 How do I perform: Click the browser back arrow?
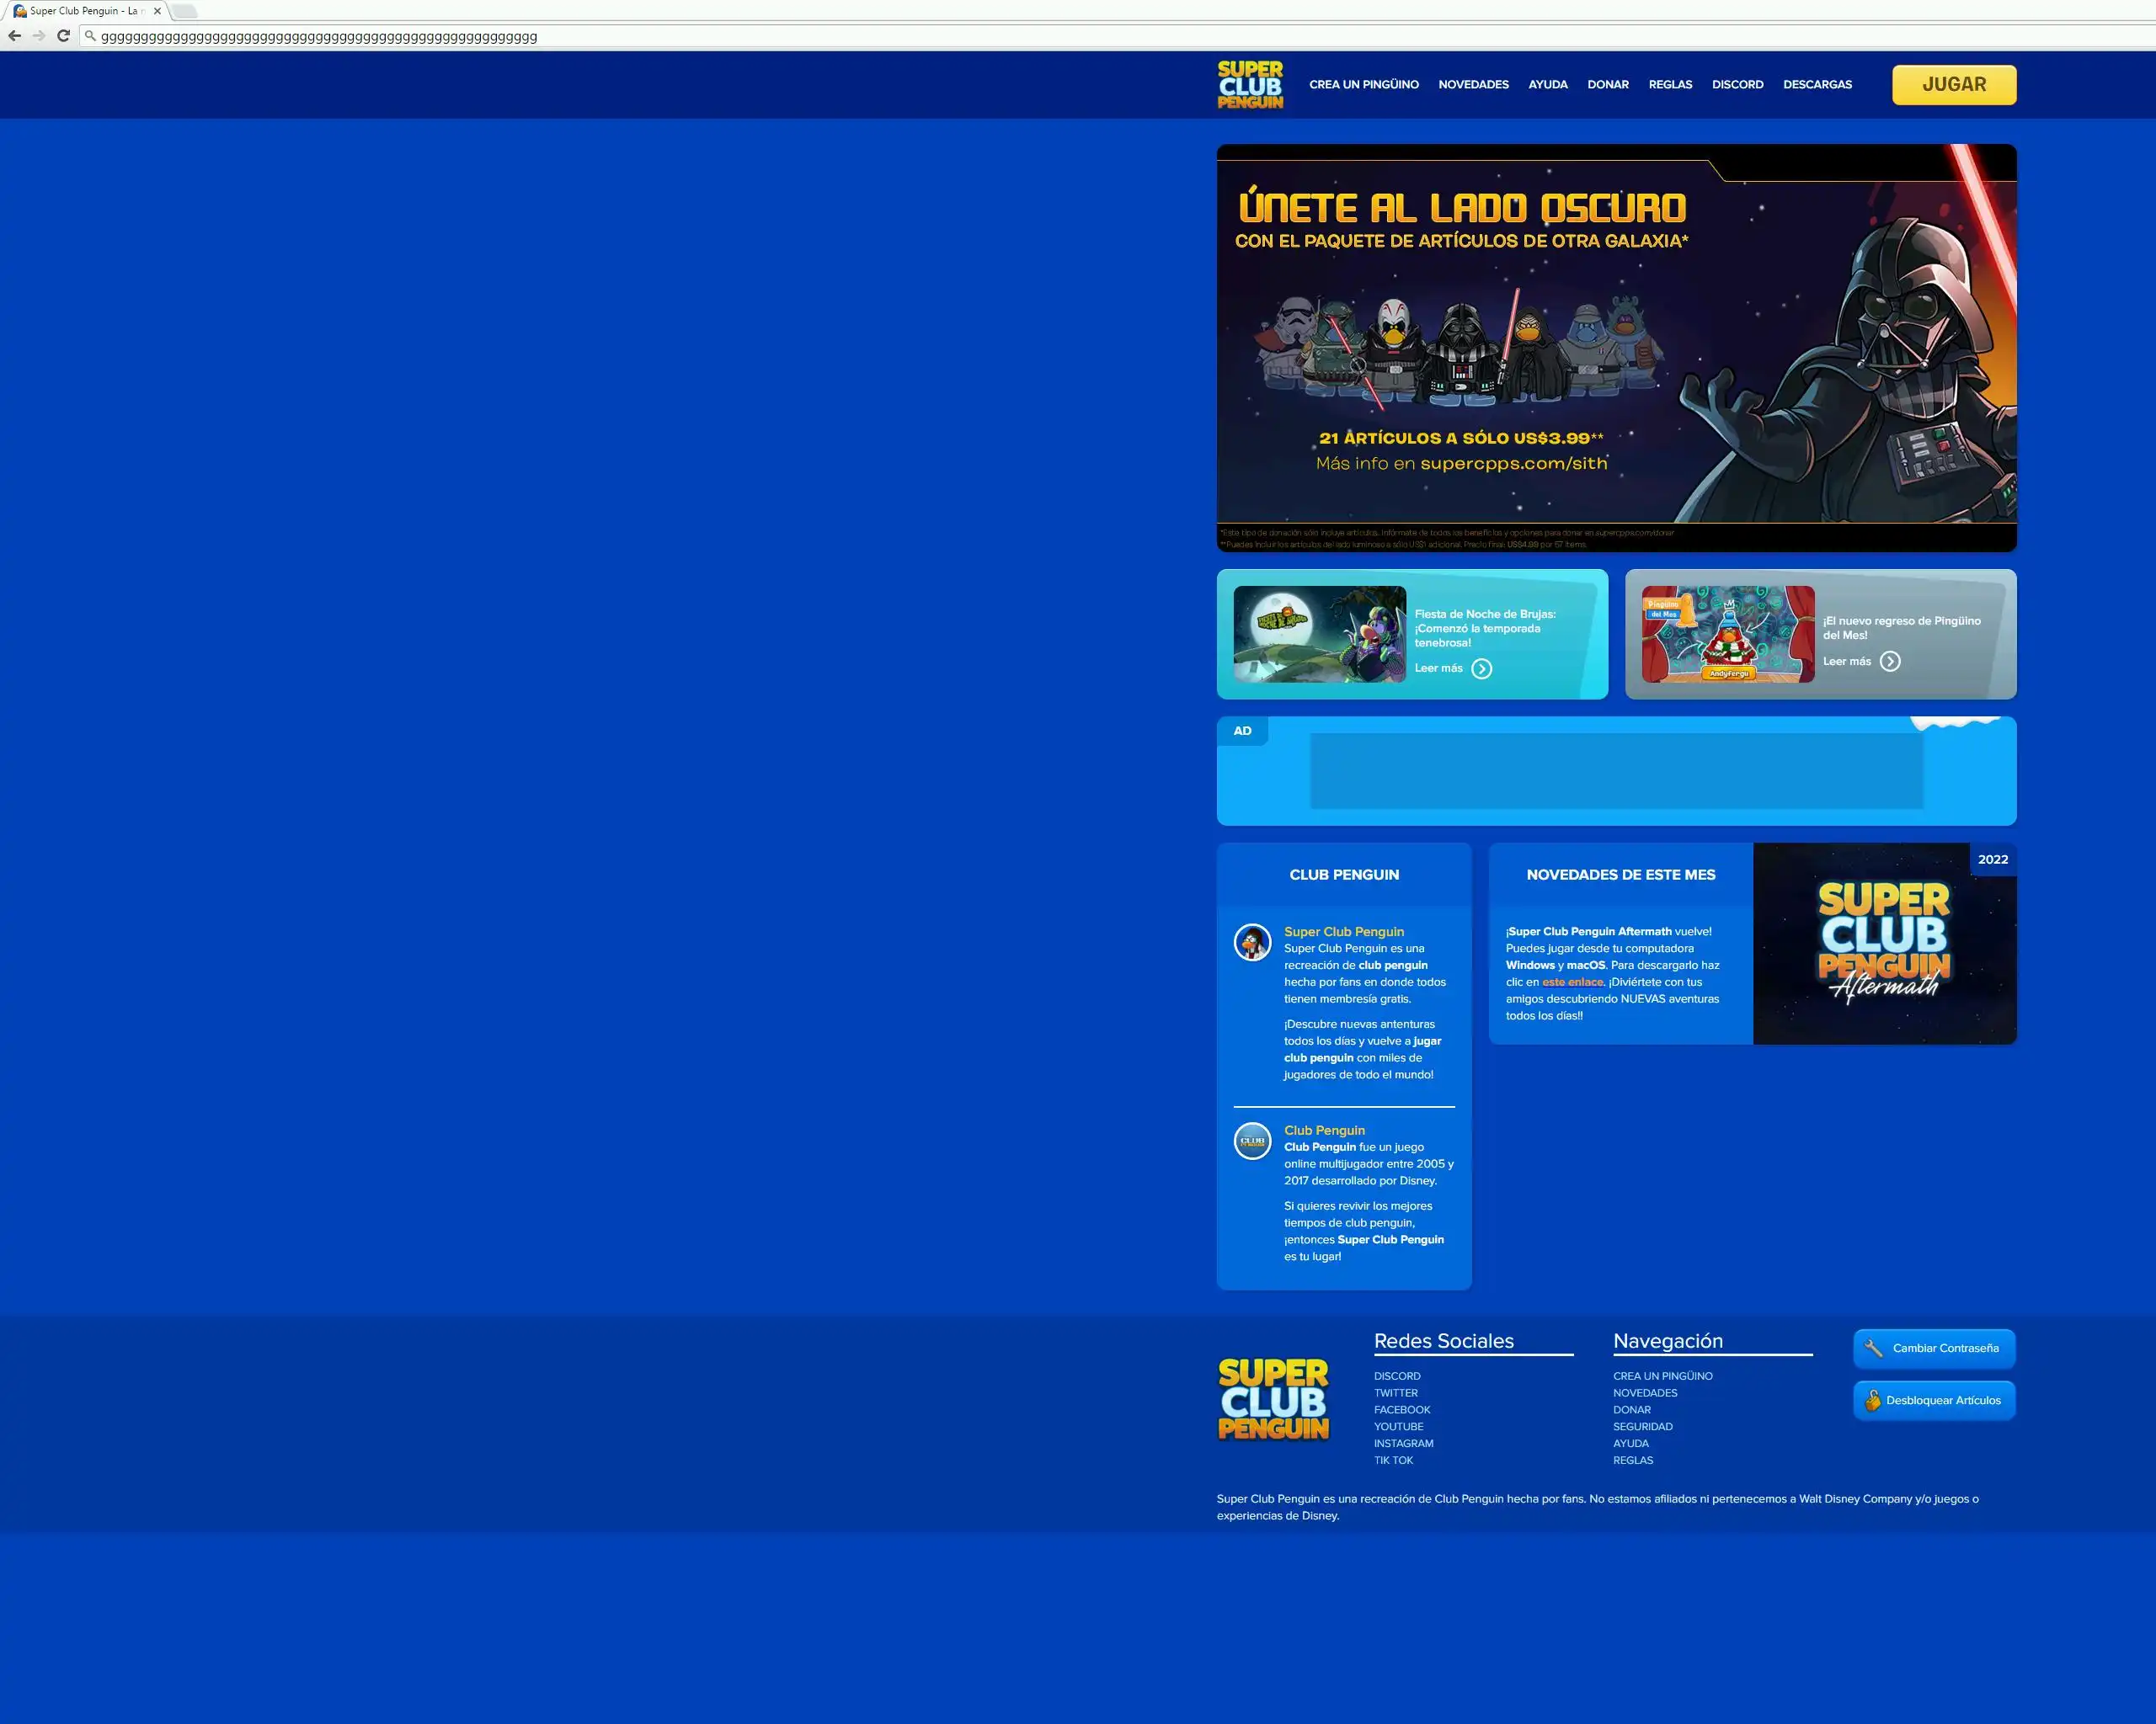pyautogui.click(x=14, y=36)
